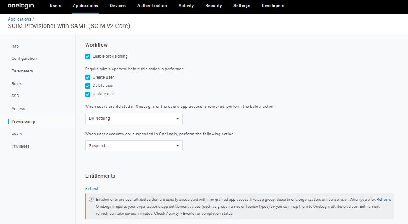Select the Privileges sidebar item
This screenshot has height=224, width=408.
pos(21,146)
